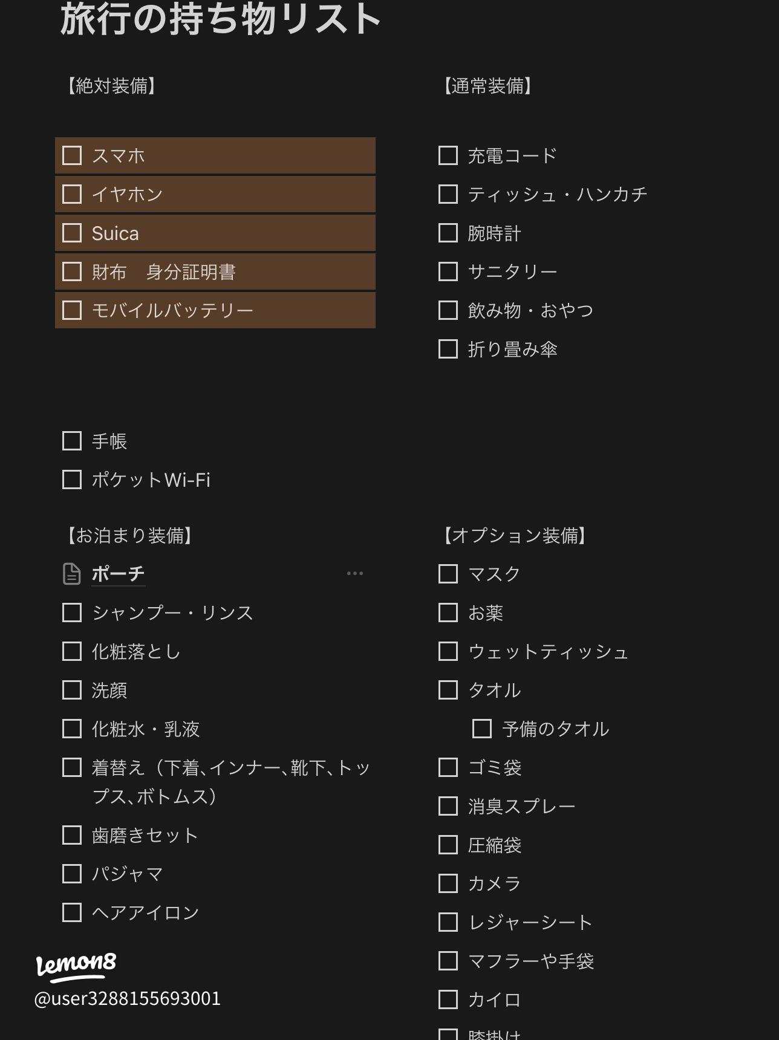
Task: Click the @user3288155693001 username
Action: pyautogui.click(x=128, y=998)
